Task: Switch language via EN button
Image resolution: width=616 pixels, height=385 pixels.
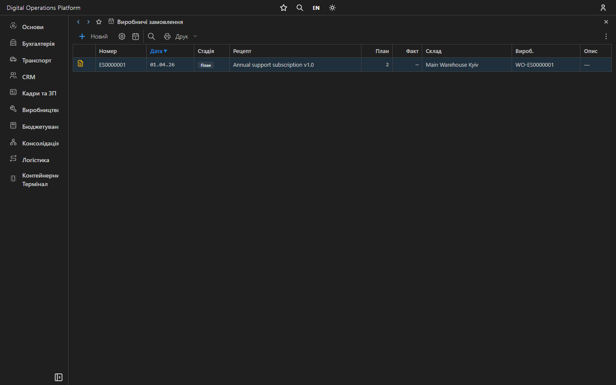Action: click(x=316, y=8)
